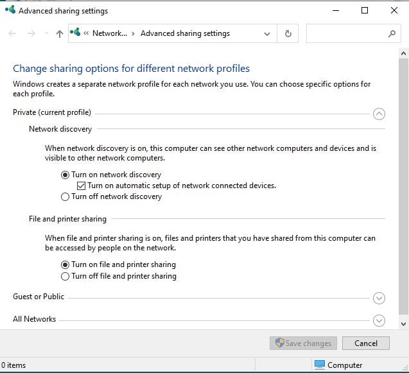Click Advanced sharing settings breadcrumb

click(185, 33)
